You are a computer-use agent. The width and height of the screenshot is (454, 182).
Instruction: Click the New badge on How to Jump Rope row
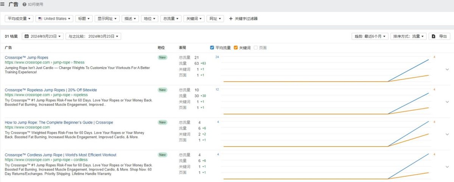tap(162, 122)
